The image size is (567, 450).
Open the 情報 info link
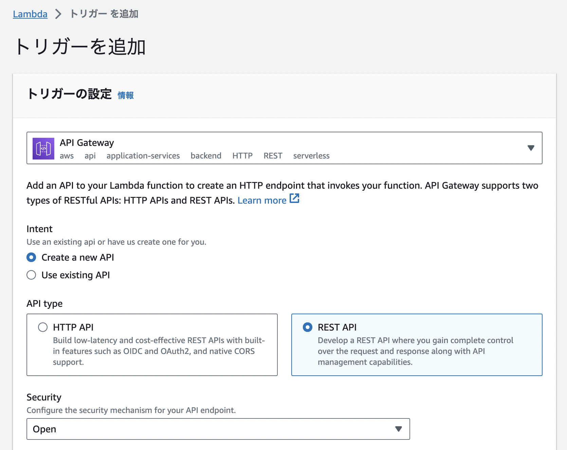tap(126, 95)
